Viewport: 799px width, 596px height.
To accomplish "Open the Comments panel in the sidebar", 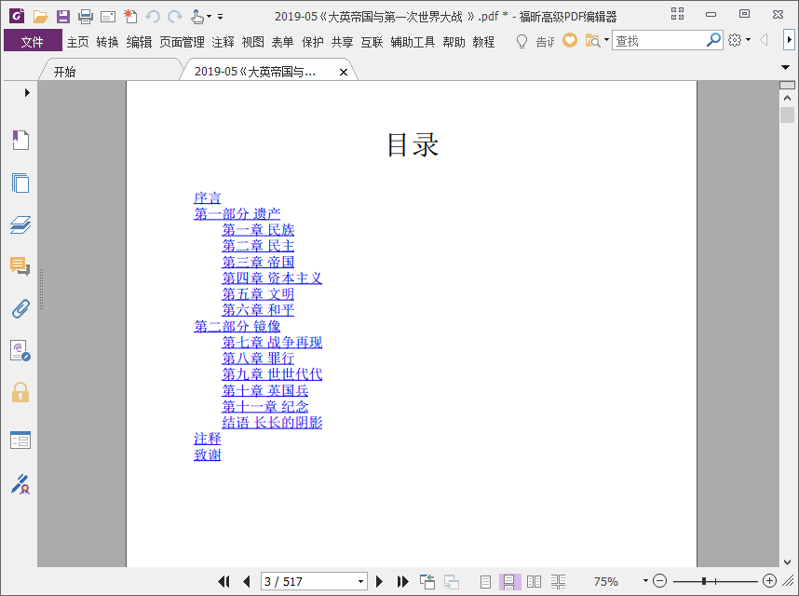I will (20, 266).
